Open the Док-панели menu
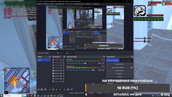The image size is (172, 97). click(60, 4)
